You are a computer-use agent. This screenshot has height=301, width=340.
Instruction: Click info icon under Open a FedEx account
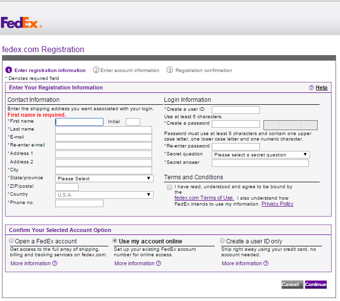[x=55, y=263]
